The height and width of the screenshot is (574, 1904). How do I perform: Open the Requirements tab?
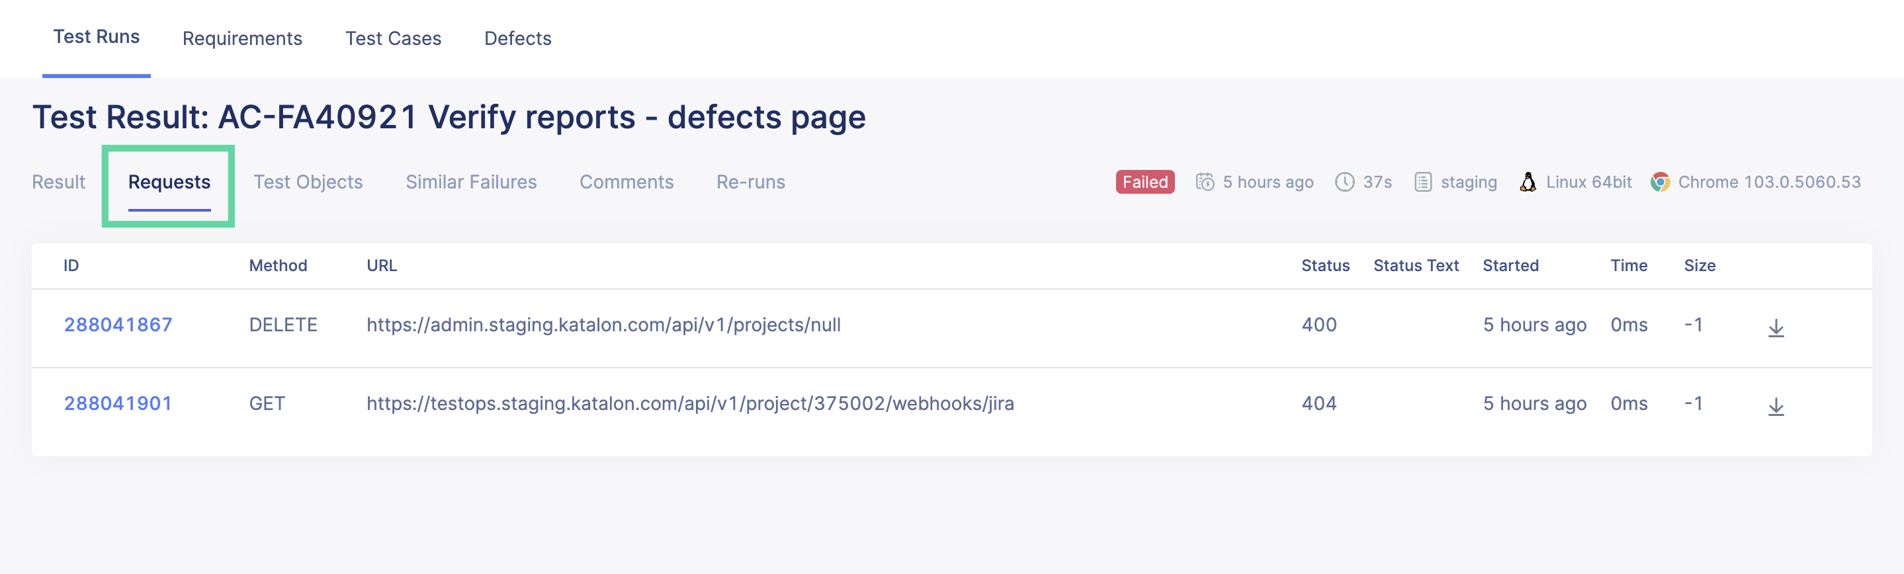tap(241, 38)
